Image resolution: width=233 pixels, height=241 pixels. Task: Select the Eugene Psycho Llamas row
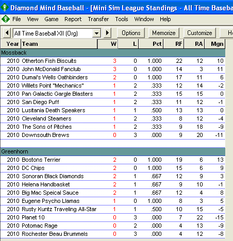[113, 201]
